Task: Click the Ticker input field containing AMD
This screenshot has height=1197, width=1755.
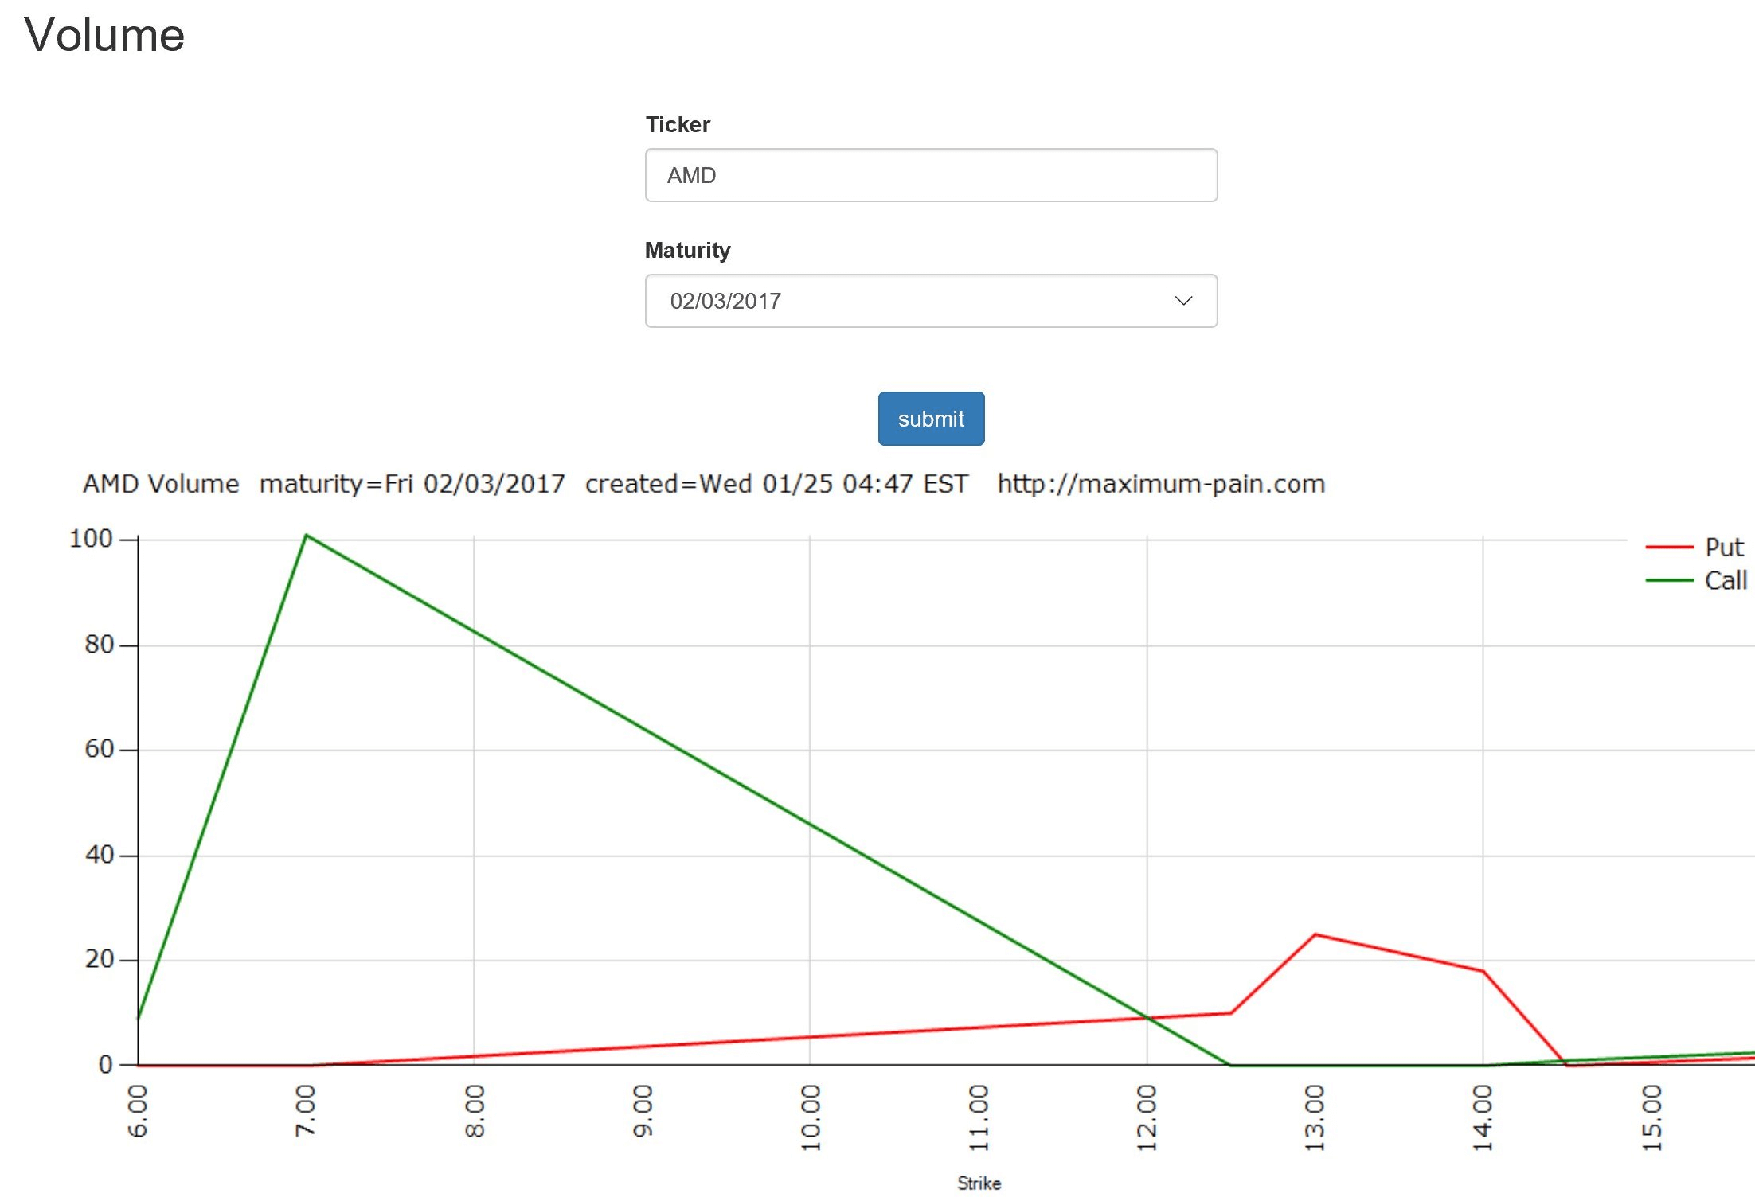Action: (930, 175)
